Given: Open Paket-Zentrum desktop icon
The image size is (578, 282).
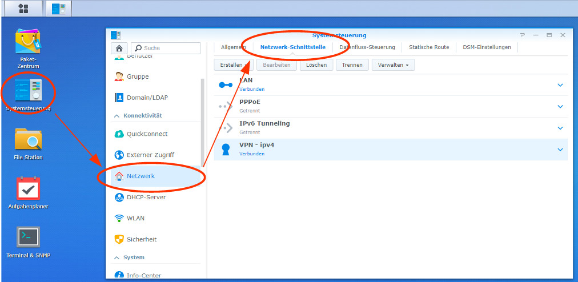Looking at the screenshot, I should click(28, 42).
